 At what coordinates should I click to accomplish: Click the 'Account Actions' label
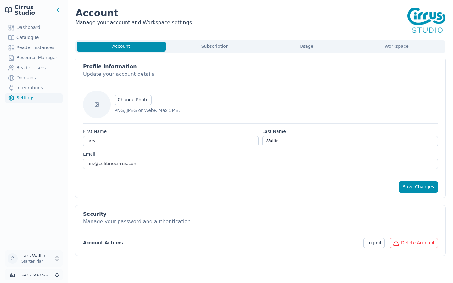pyautogui.click(x=103, y=243)
